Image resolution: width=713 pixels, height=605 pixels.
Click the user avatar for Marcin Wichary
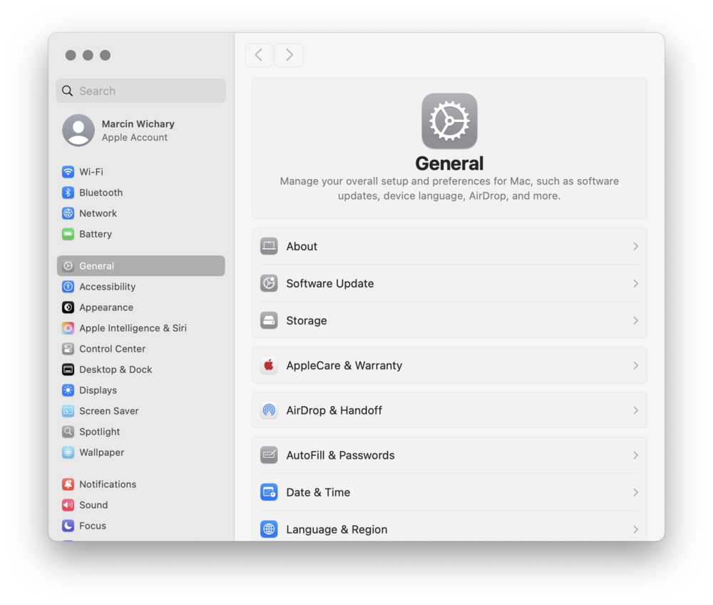click(x=78, y=130)
